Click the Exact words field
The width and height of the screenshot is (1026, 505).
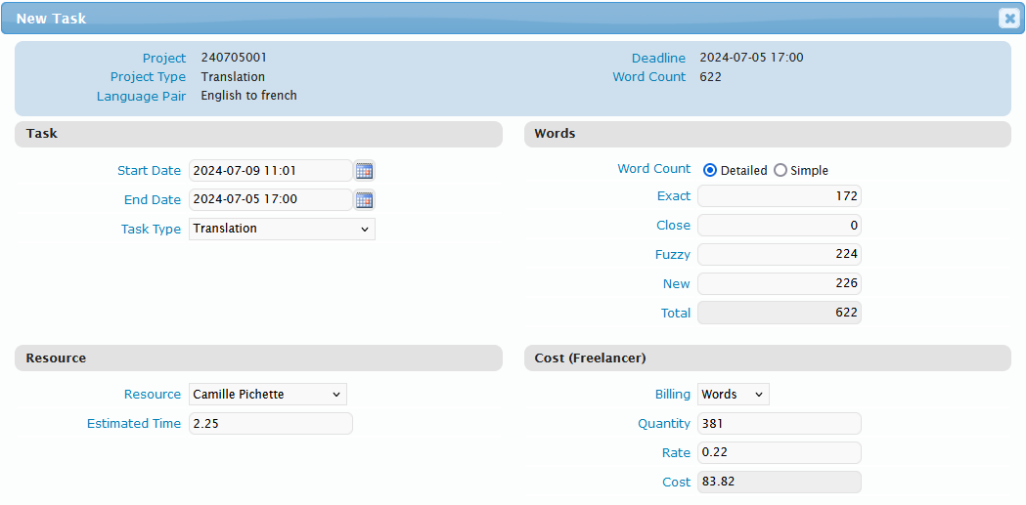point(779,196)
